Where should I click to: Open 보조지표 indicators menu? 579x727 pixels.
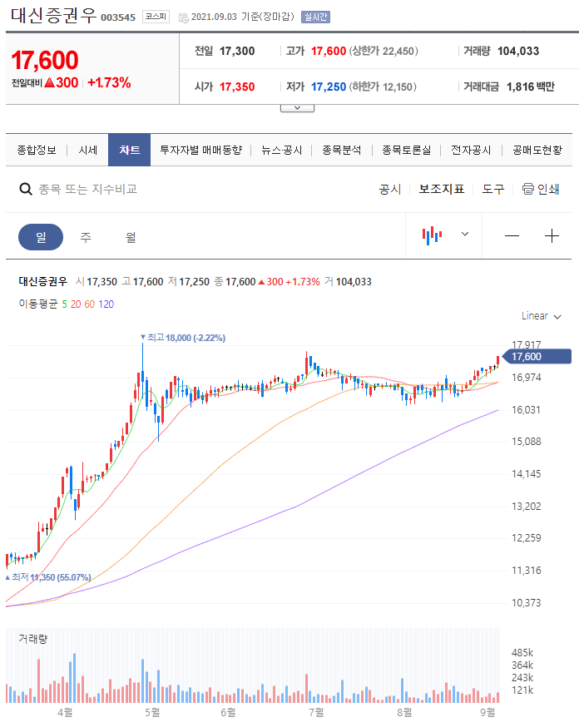[442, 189]
